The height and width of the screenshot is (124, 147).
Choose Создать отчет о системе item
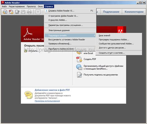(x=119, y=53)
